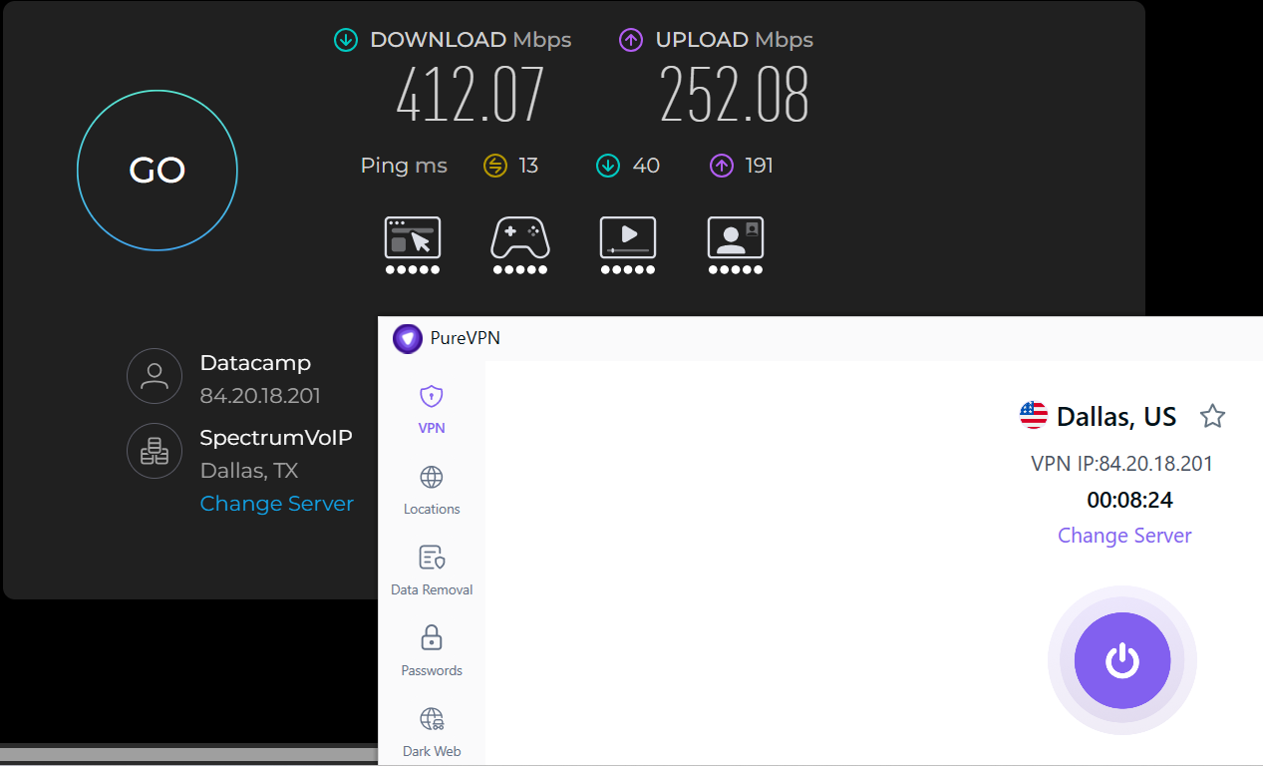Click the SpectrumVoIP server name
This screenshot has width=1263, height=766.
point(276,438)
